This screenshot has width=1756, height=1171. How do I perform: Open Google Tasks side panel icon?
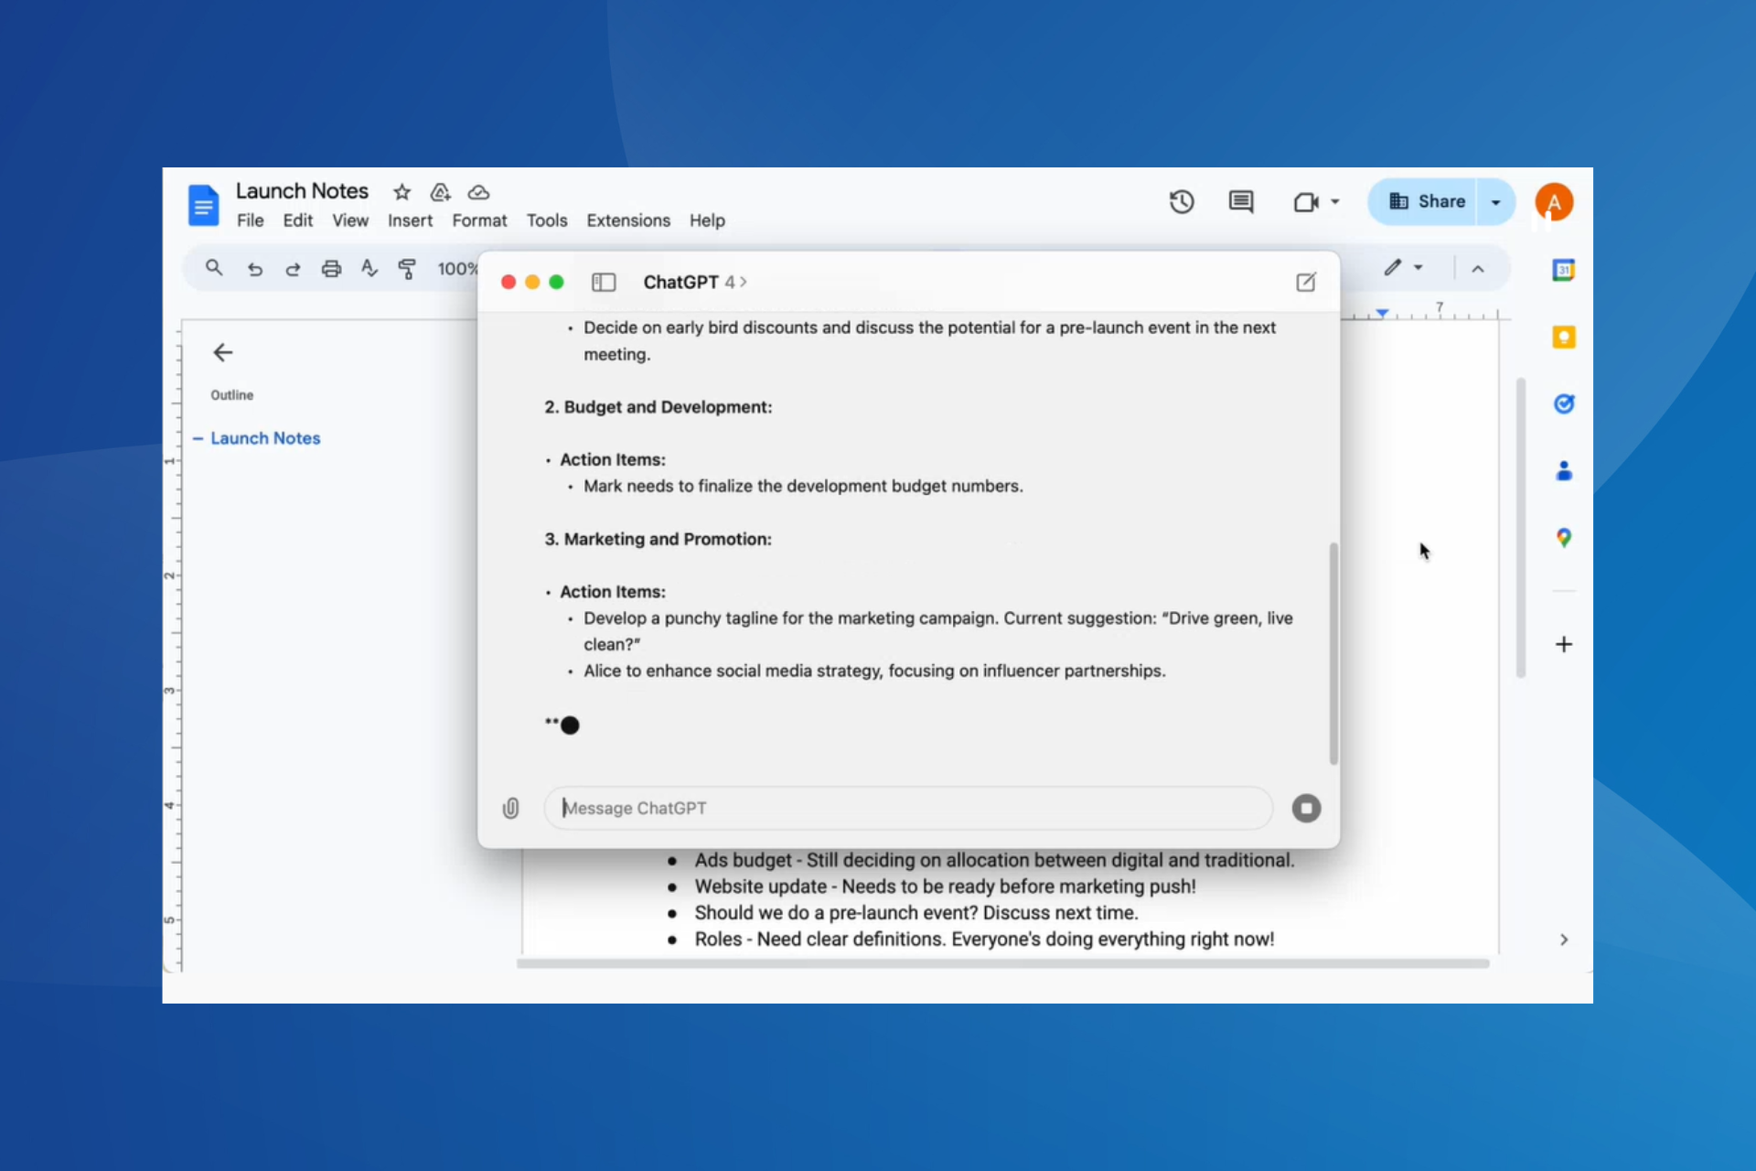[1564, 403]
